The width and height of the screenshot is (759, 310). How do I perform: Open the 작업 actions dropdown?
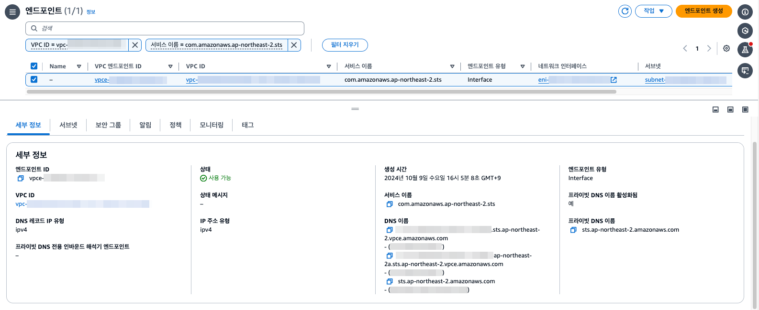point(653,11)
